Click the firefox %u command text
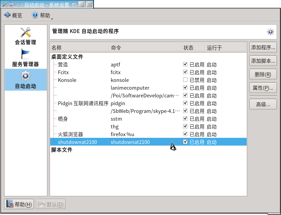281x215 pixels. tap(122, 134)
